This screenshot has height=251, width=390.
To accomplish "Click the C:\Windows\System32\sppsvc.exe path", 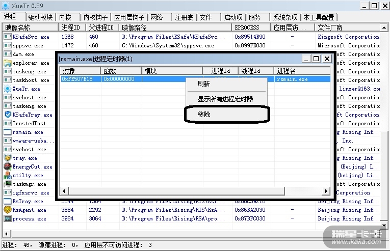I will point(168,45).
